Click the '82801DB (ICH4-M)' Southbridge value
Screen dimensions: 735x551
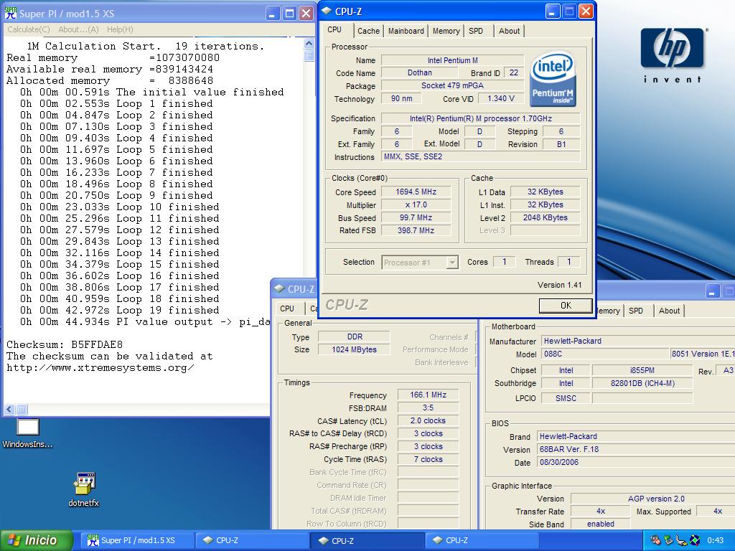pyautogui.click(x=642, y=383)
